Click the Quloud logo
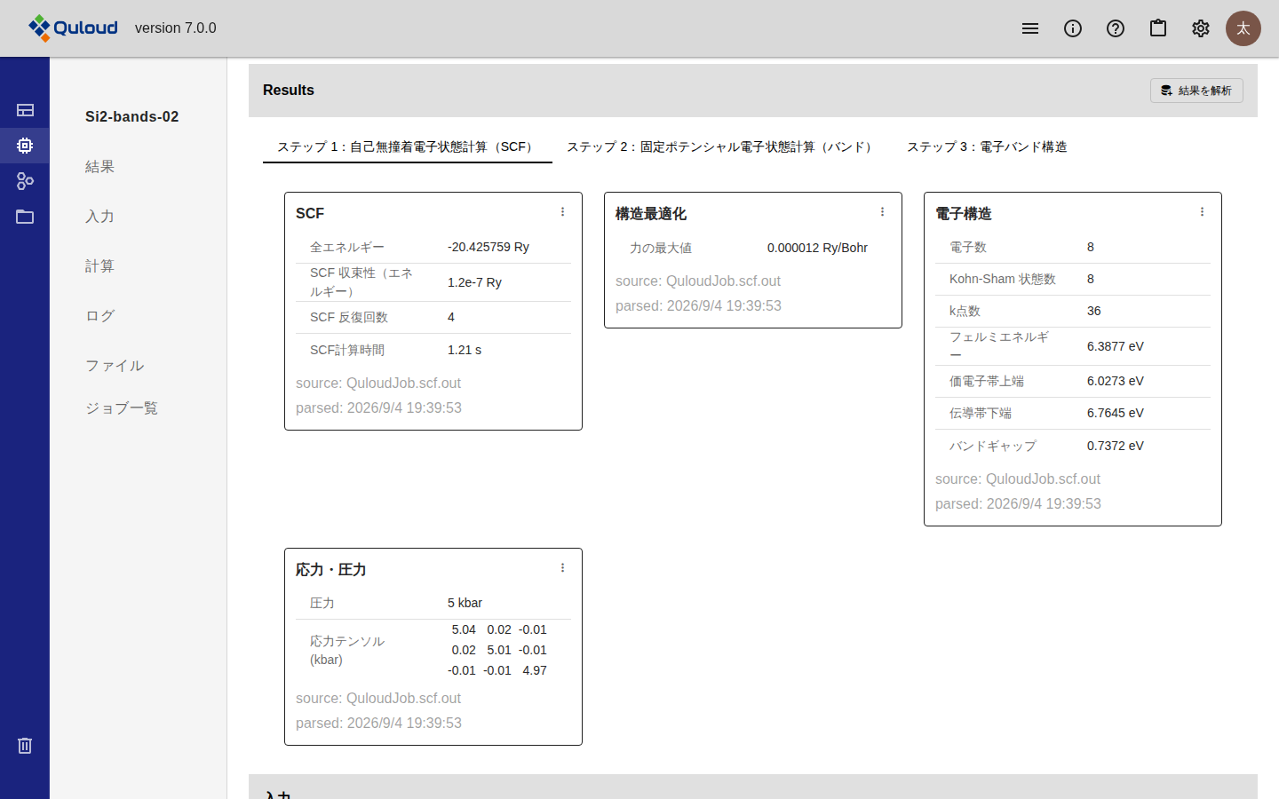The image size is (1279, 799). coord(72,28)
